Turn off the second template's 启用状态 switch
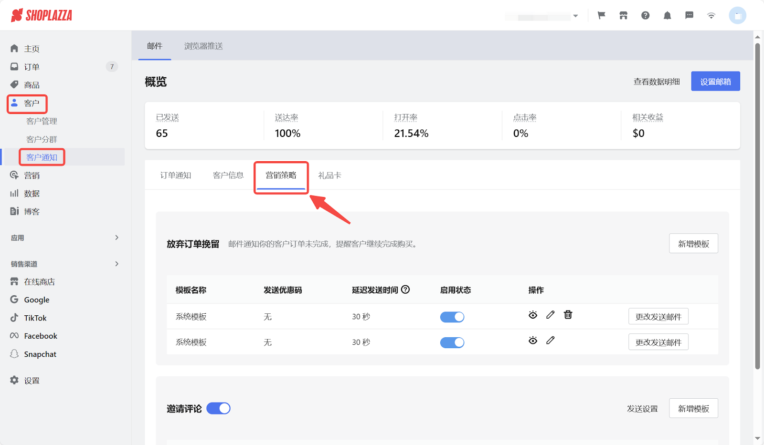The width and height of the screenshot is (764, 445). tap(452, 342)
